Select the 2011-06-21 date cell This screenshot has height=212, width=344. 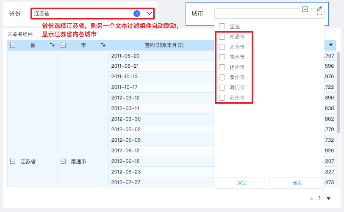(161, 66)
